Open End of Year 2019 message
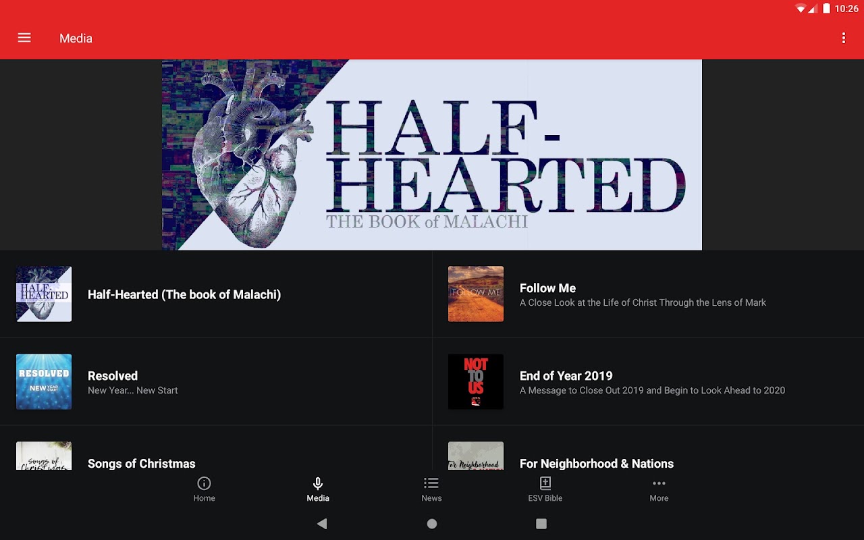 tap(648, 382)
